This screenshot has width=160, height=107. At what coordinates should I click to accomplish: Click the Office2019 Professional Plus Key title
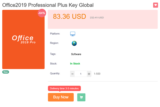click(x=52, y=5)
